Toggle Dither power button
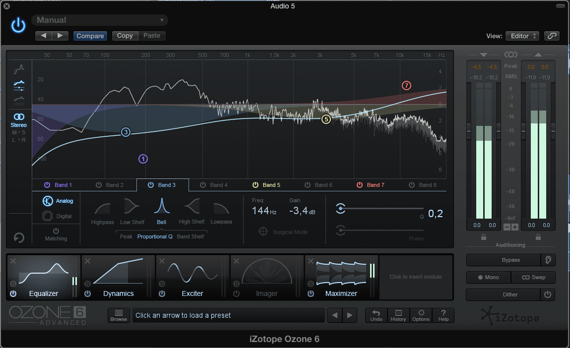The width and height of the screenshot is (570, 348). click(548, 294)
